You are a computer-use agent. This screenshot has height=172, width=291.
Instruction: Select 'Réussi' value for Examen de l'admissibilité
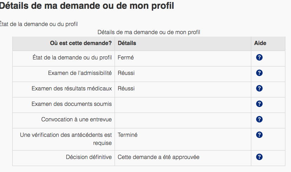(x=126, y=73)
